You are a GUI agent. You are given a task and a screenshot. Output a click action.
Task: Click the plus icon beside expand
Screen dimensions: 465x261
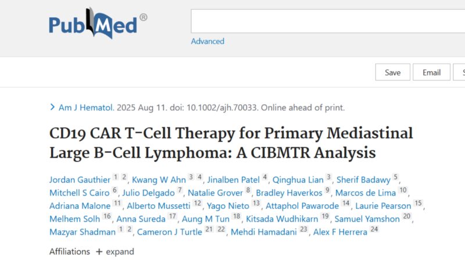99,252
